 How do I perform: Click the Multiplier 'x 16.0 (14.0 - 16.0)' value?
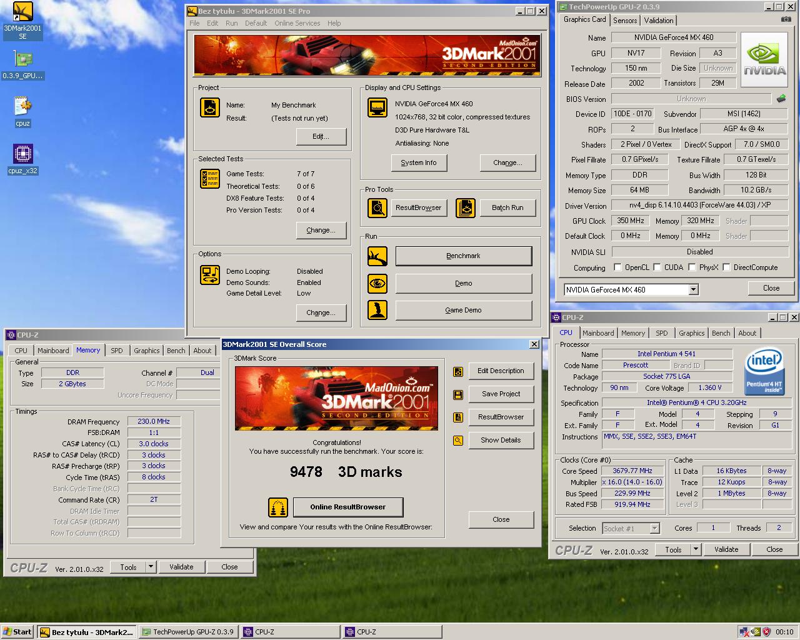[x=632, y=482]
